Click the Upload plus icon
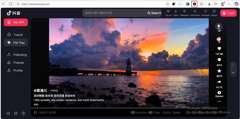The width and height of the screenshot is (240, 119). (214, 11)
